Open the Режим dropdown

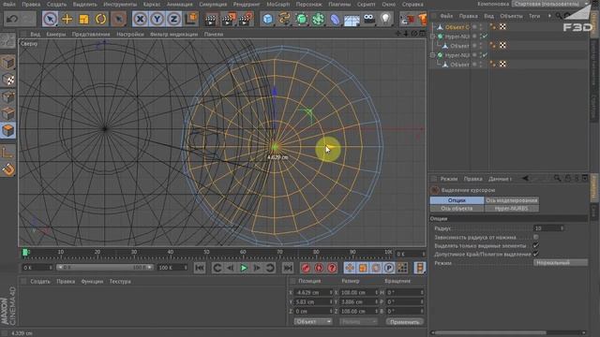(x=561, y=263)
